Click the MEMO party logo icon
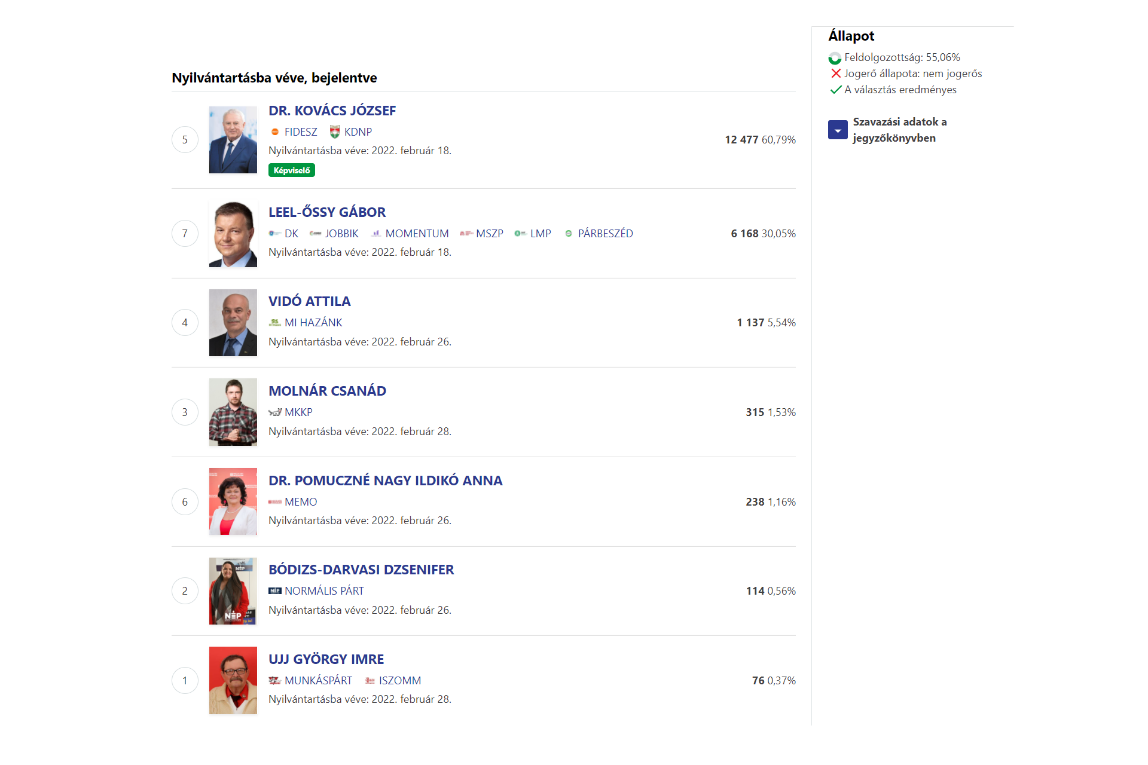The image size is (1148, 765). pyautogui.click(x=275, y=502)
